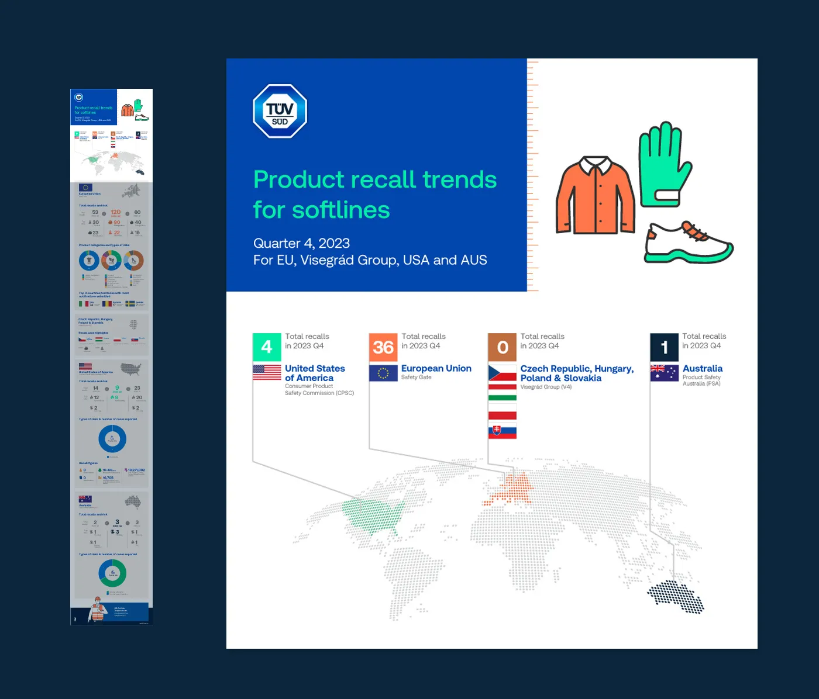Click the European Union heading text
Viewport: 819px width, 699px height.
pyautogui.click(x=436, y=368)
